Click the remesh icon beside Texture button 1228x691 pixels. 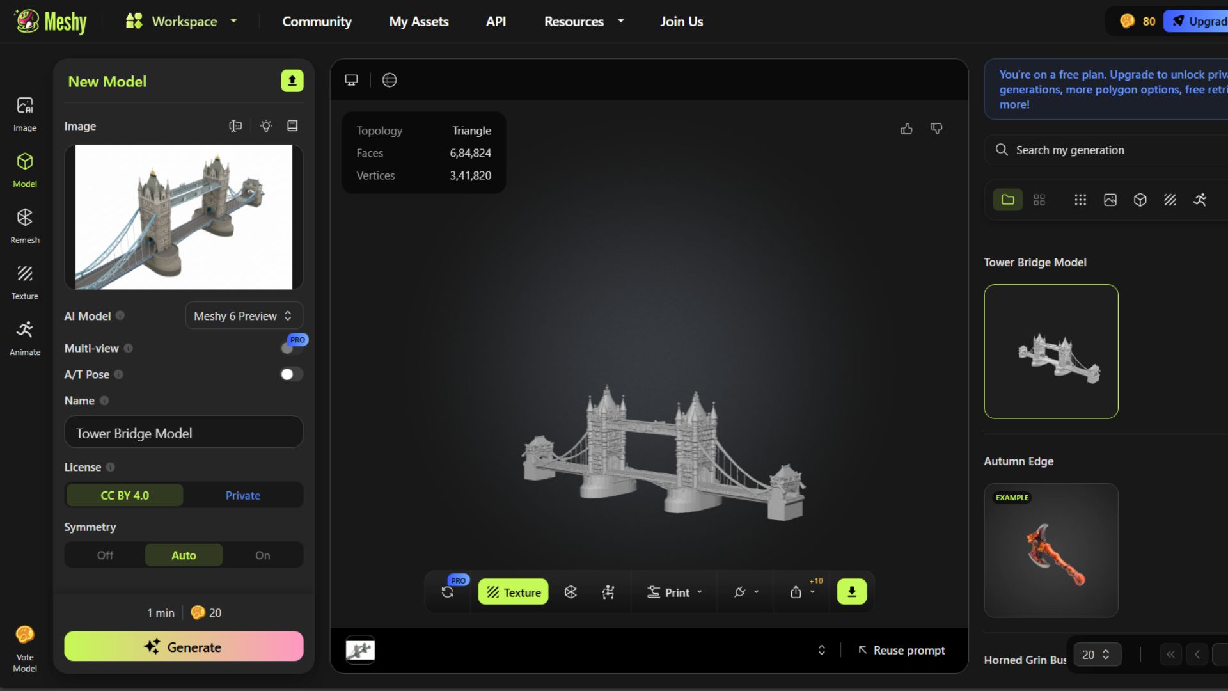[x=571, y=592]
